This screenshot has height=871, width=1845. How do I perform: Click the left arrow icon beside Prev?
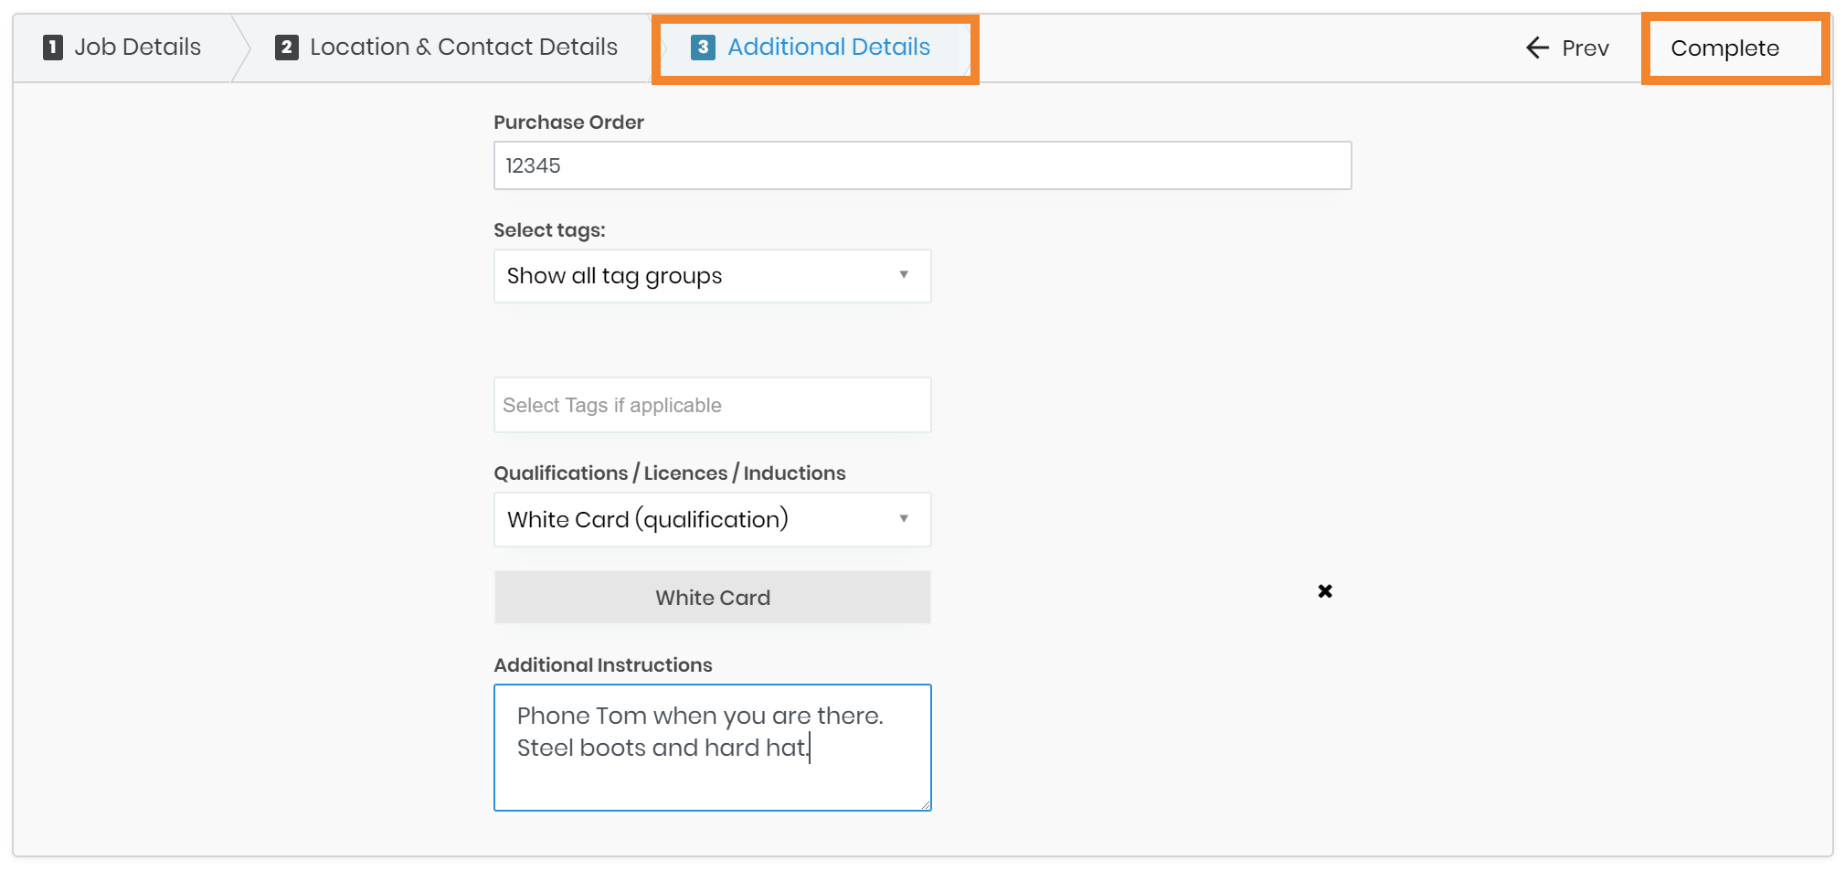point(1537,48)
